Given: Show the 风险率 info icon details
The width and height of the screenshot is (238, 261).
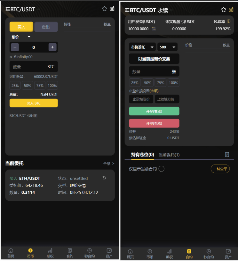Looking at the screenshot, I should click(229, 21).
